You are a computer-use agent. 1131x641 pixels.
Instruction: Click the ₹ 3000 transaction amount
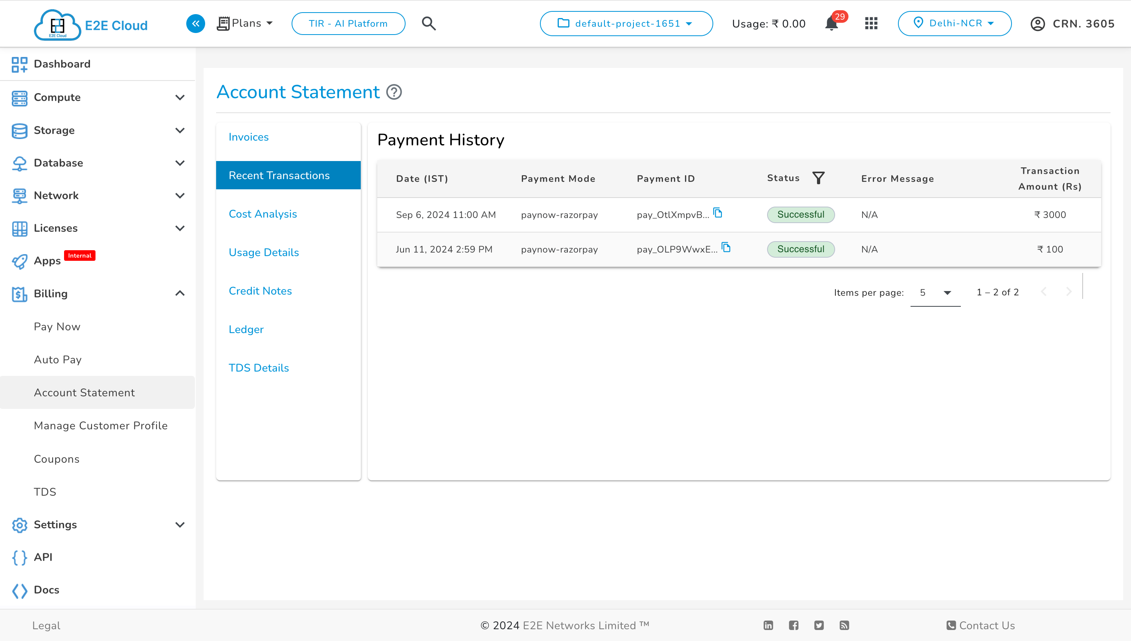(x=1050, y=215)
